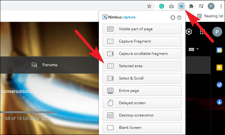Viewport: 225px width, 135px height.
Task: Open Google Calendar side panel icon
Action: click(x=219, y=50)
